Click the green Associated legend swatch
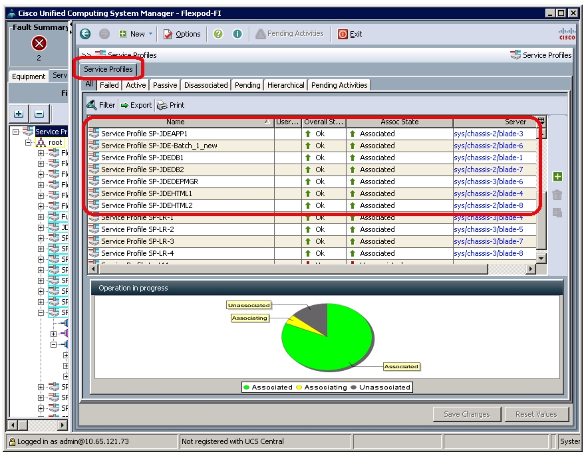 (x=246, y=387)
